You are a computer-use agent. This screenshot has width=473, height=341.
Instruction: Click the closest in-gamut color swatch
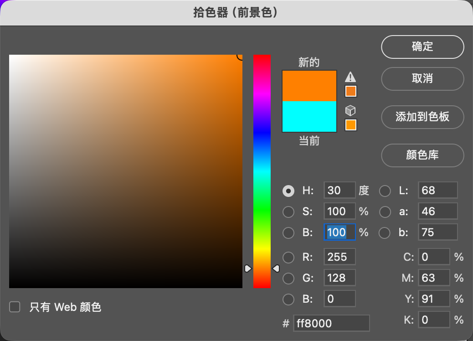click(350, 92)
